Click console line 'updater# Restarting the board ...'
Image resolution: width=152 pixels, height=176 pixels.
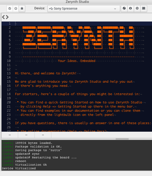point(46,158)
